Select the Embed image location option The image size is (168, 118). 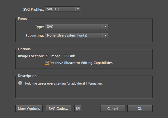[47, 56]
